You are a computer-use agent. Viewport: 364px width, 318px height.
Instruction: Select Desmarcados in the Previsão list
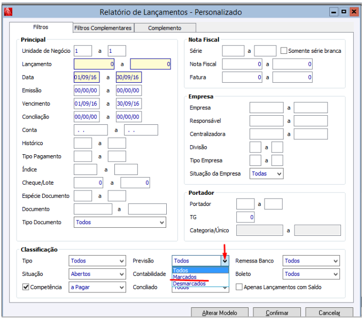coord(200,283)
